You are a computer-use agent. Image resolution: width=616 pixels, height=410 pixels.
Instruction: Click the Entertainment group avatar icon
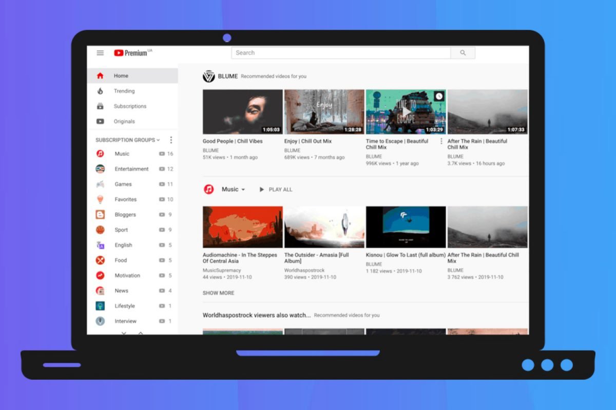(100, 169)
